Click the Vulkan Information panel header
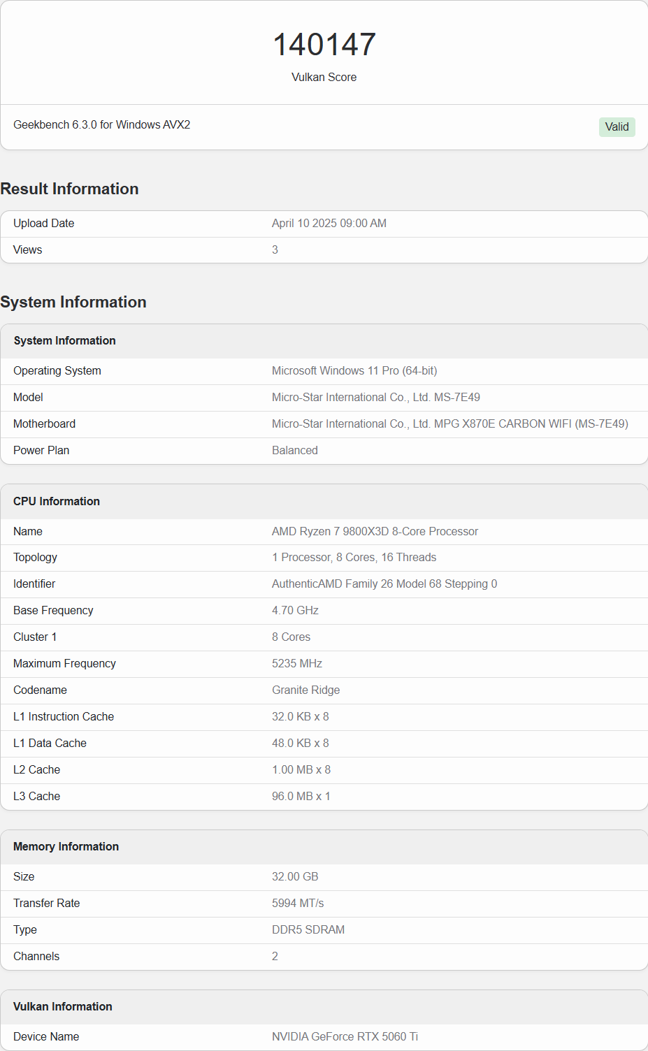 pos(62,1006)
